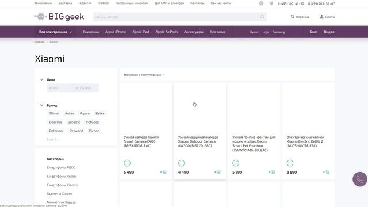Open the sort dropdown Начиная с популярных
This screenshot has height=207, width=368.
[x=144, y=75]
